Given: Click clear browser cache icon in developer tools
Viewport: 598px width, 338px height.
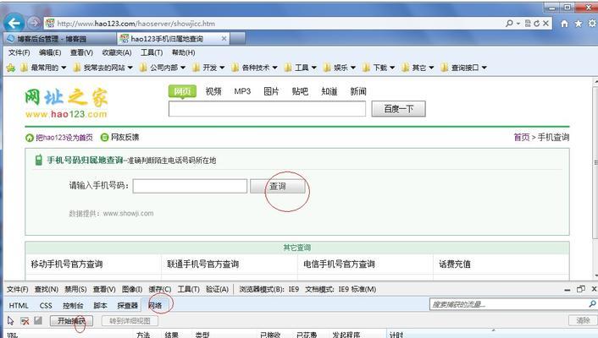Looking at the screenshot, I should 25,321.
